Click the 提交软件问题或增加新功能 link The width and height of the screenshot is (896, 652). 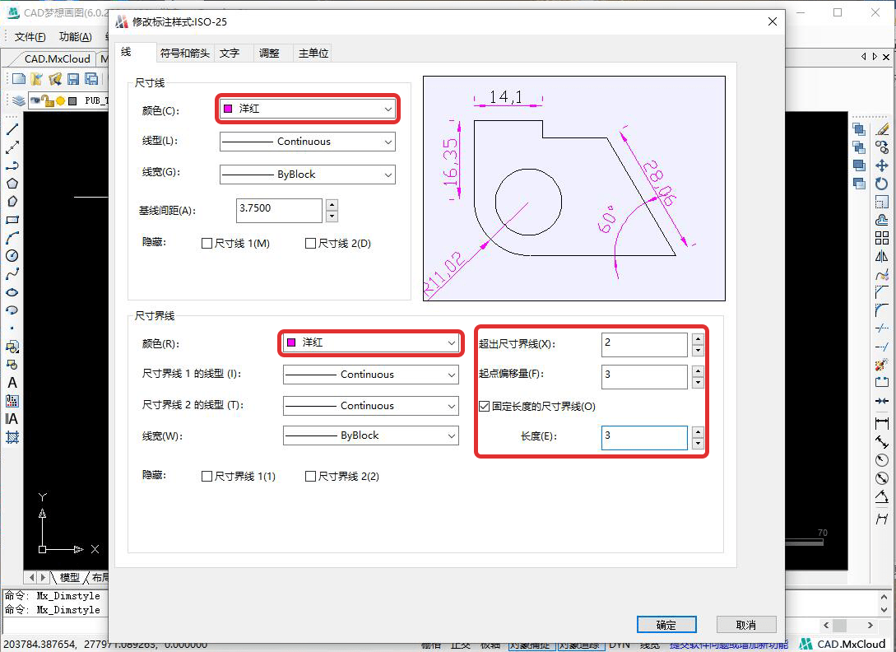[x=729, y=645]
